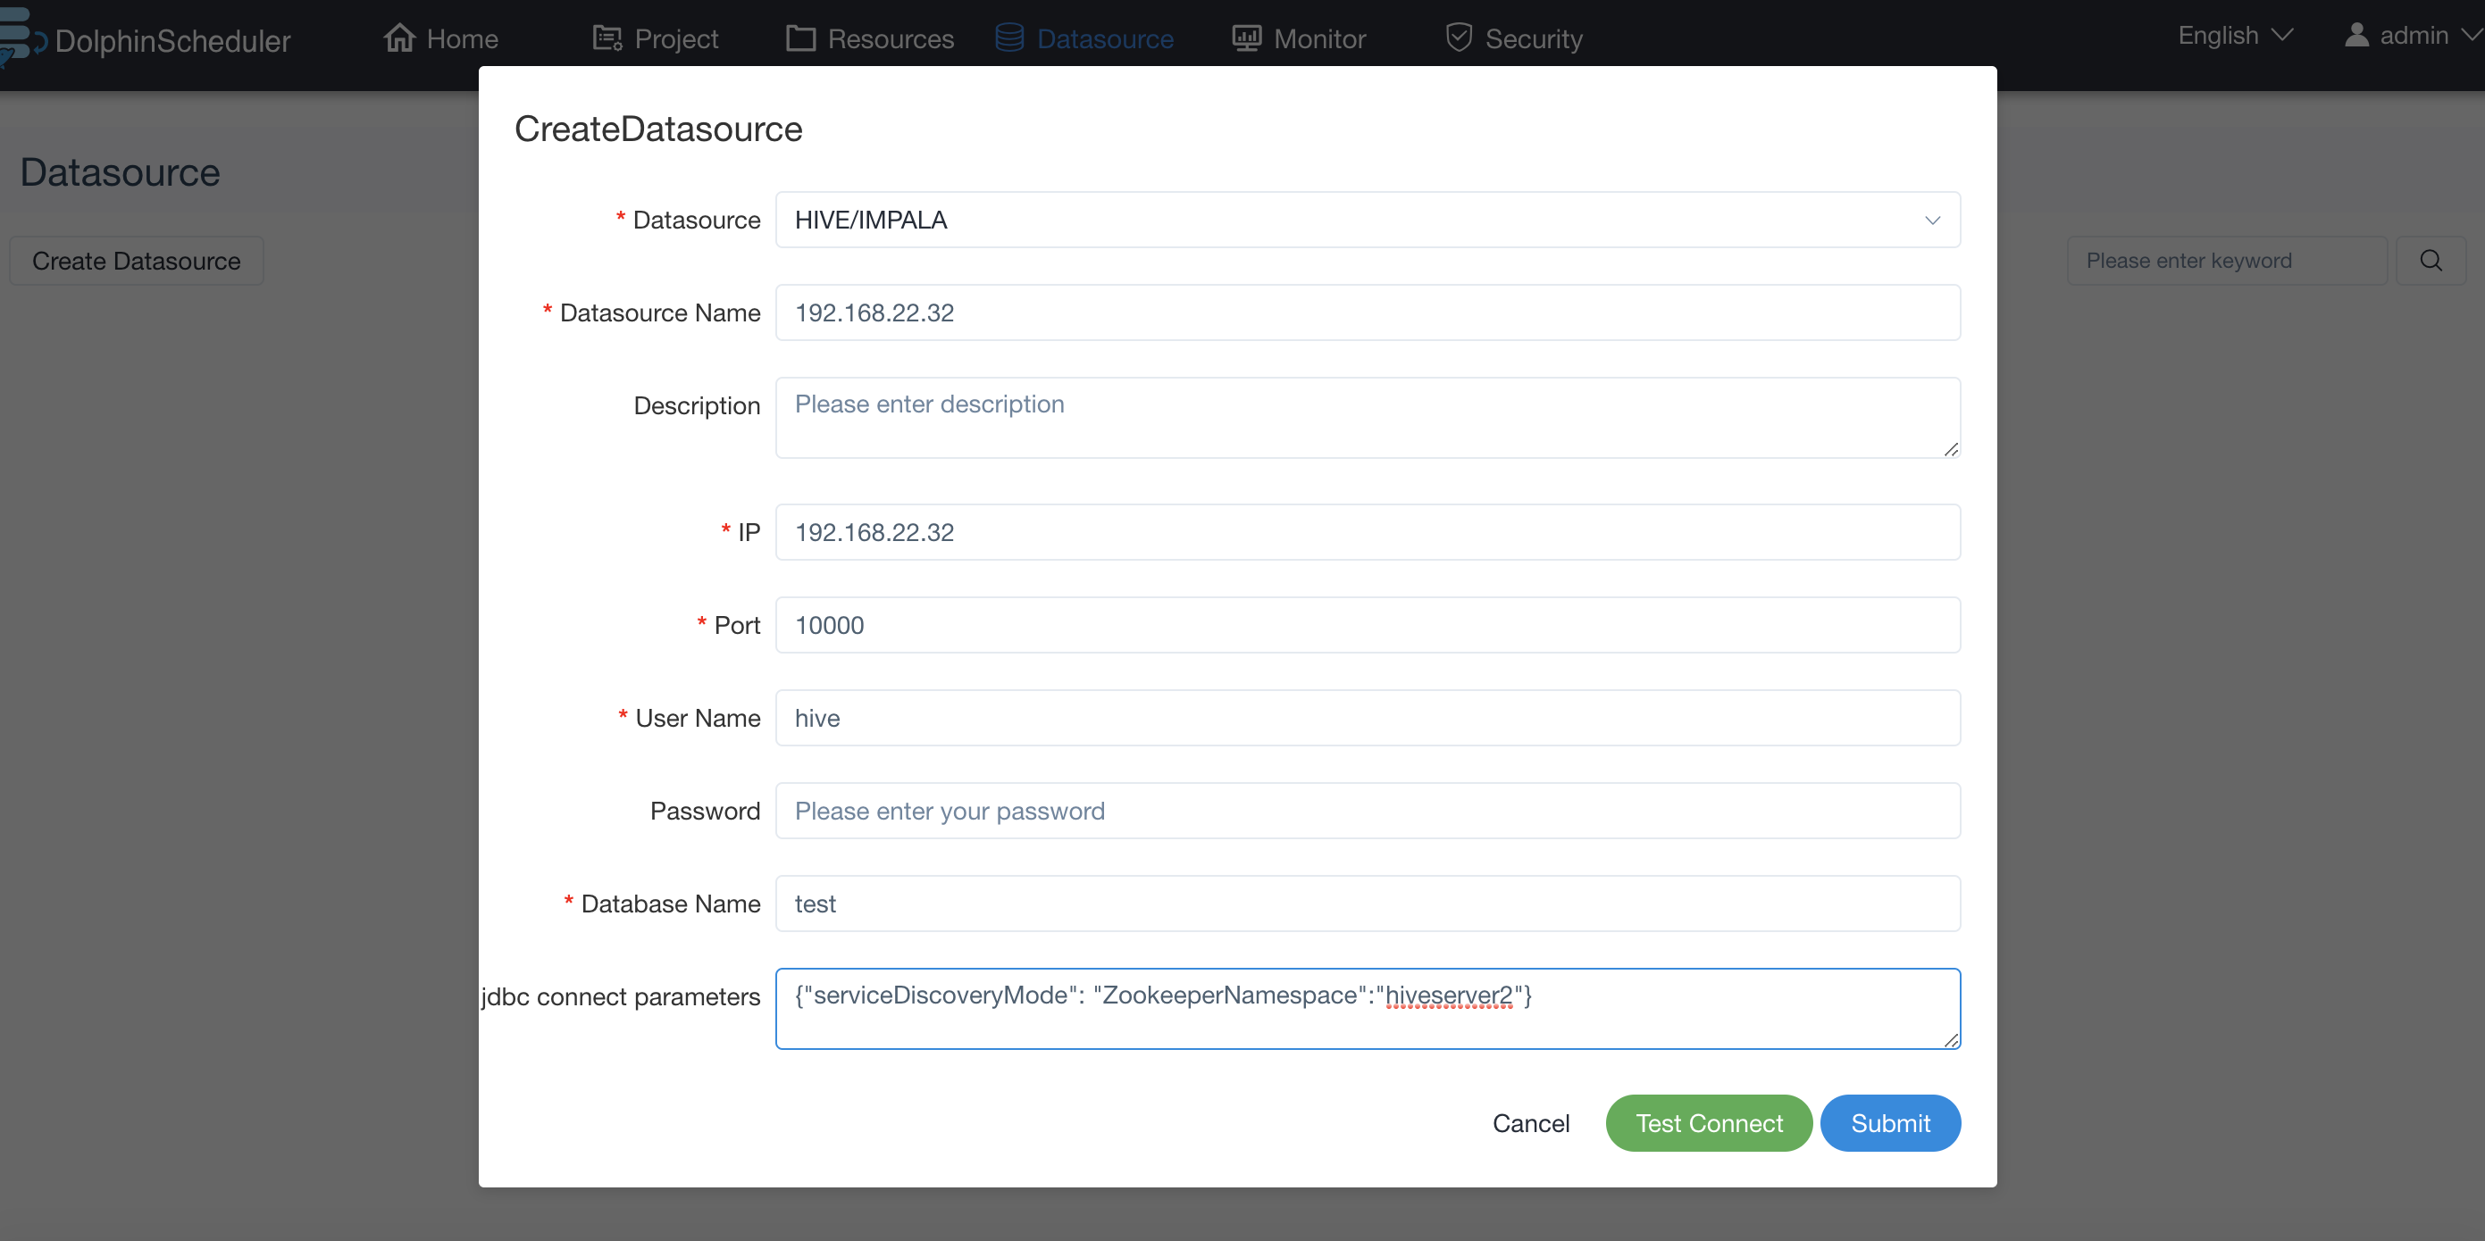Click the Home house icon
The image size is (2485, 1241).
tap(398, 37)
